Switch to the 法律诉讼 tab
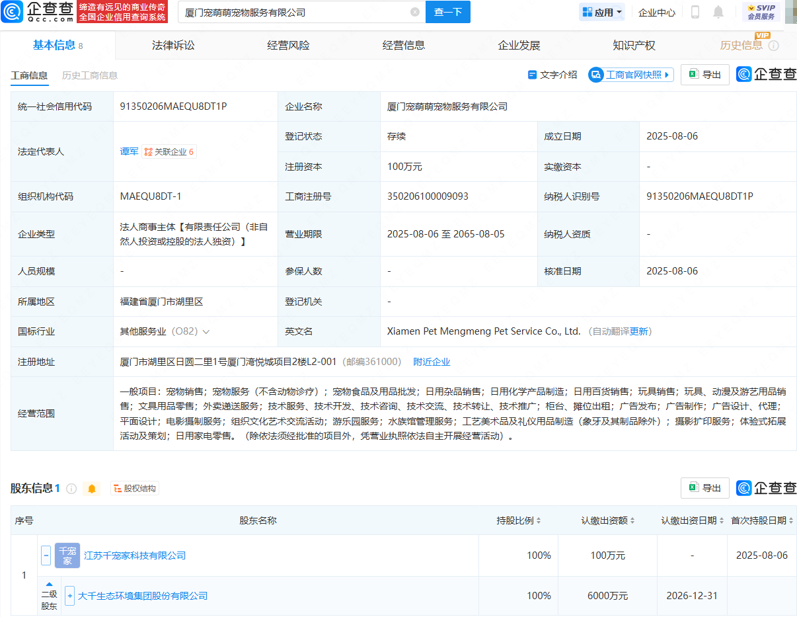The width and height of the screenshot is (797, 617). coord(173,45)
